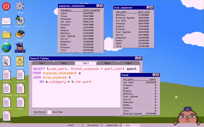Launch the music player CD icon
Image resolution: width=204 pixels, height=127 pixels.
(20, 20)
